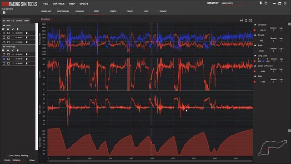Image resolution: width=291 pixels, height=164 pixels.
Task: Switch to the HANDLING tab
Action: pyautogui.click(x=46, y=11)
